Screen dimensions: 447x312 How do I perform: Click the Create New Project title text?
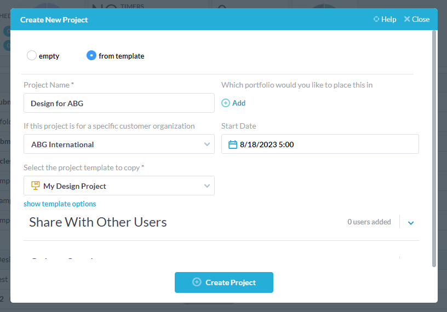[x=54, y=20]
